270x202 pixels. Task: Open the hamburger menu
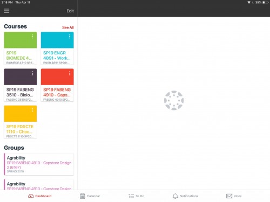(6, 11)
